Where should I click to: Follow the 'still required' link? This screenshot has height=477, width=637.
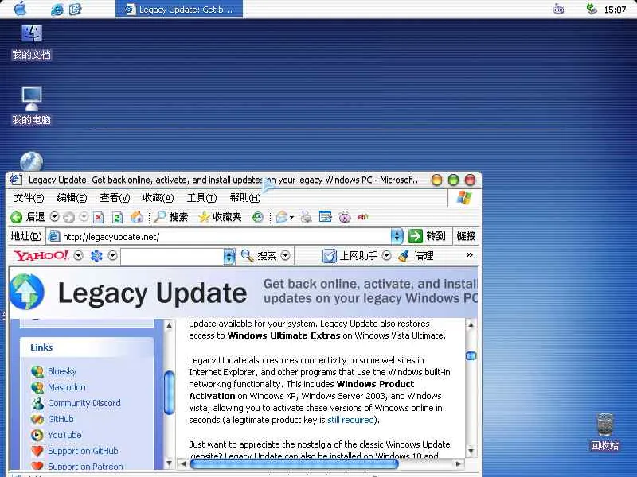pos(350,420)
